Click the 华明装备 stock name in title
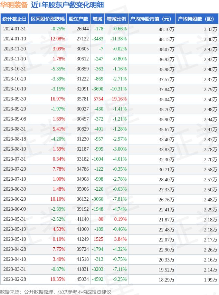This screenshot has width=219, height=295. pos(14,5)
